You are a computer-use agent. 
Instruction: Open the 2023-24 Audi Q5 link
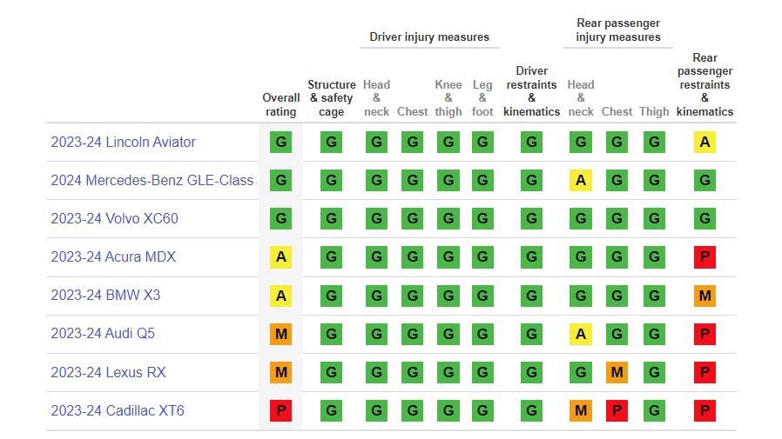(x=103, y=334)
